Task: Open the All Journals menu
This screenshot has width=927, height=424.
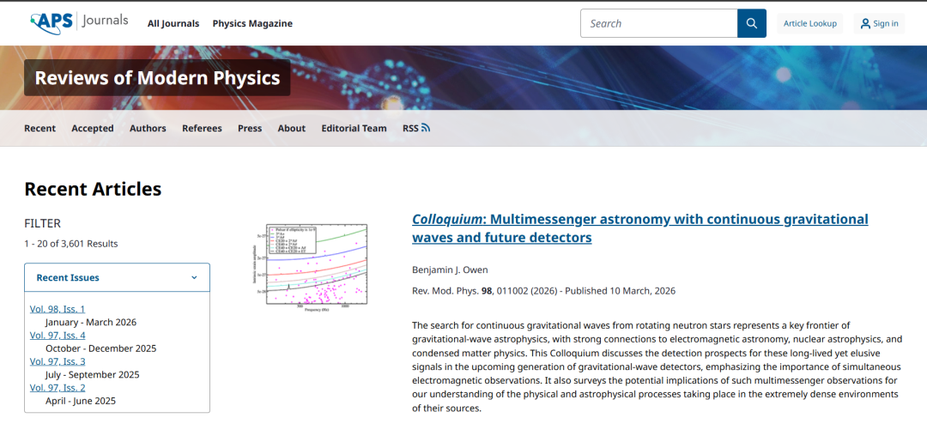Action: pos(173,23)
